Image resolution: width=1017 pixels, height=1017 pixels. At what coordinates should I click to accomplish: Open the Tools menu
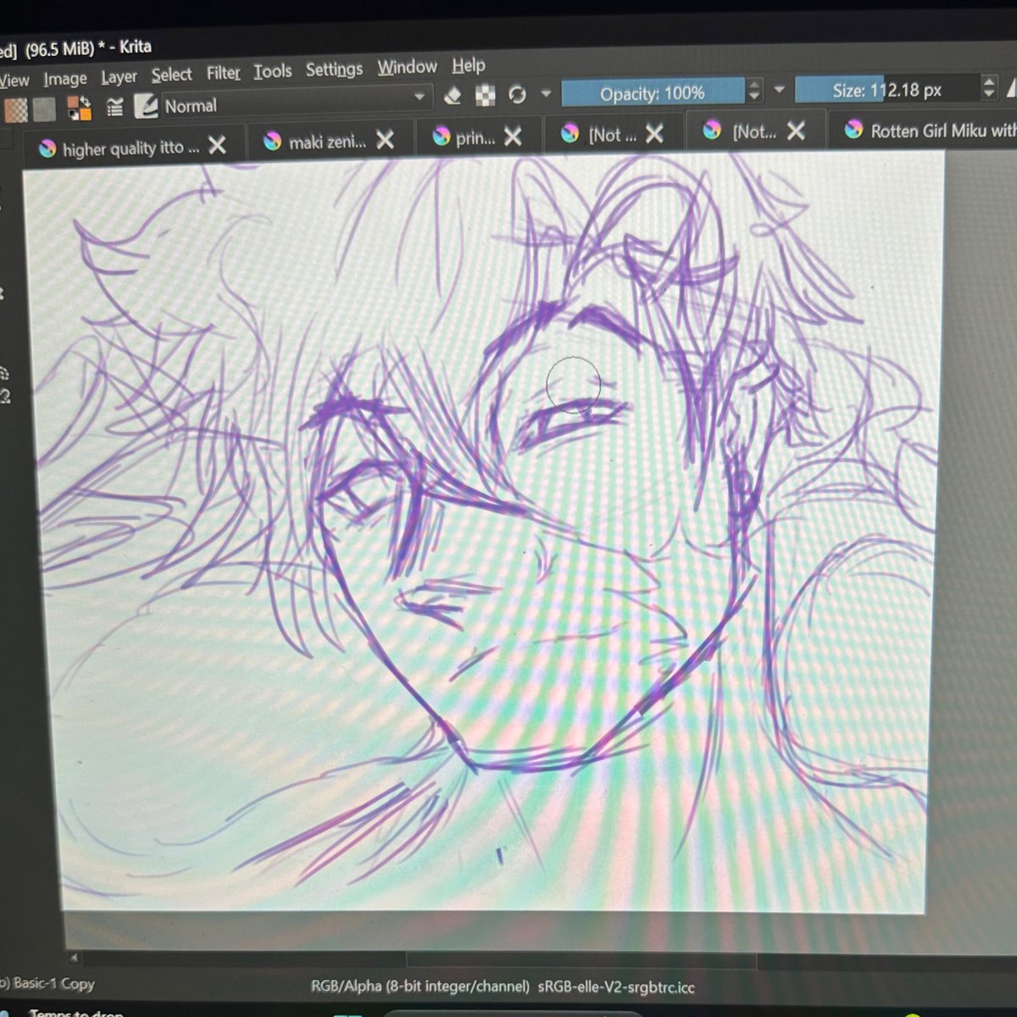tap(273, 71)
